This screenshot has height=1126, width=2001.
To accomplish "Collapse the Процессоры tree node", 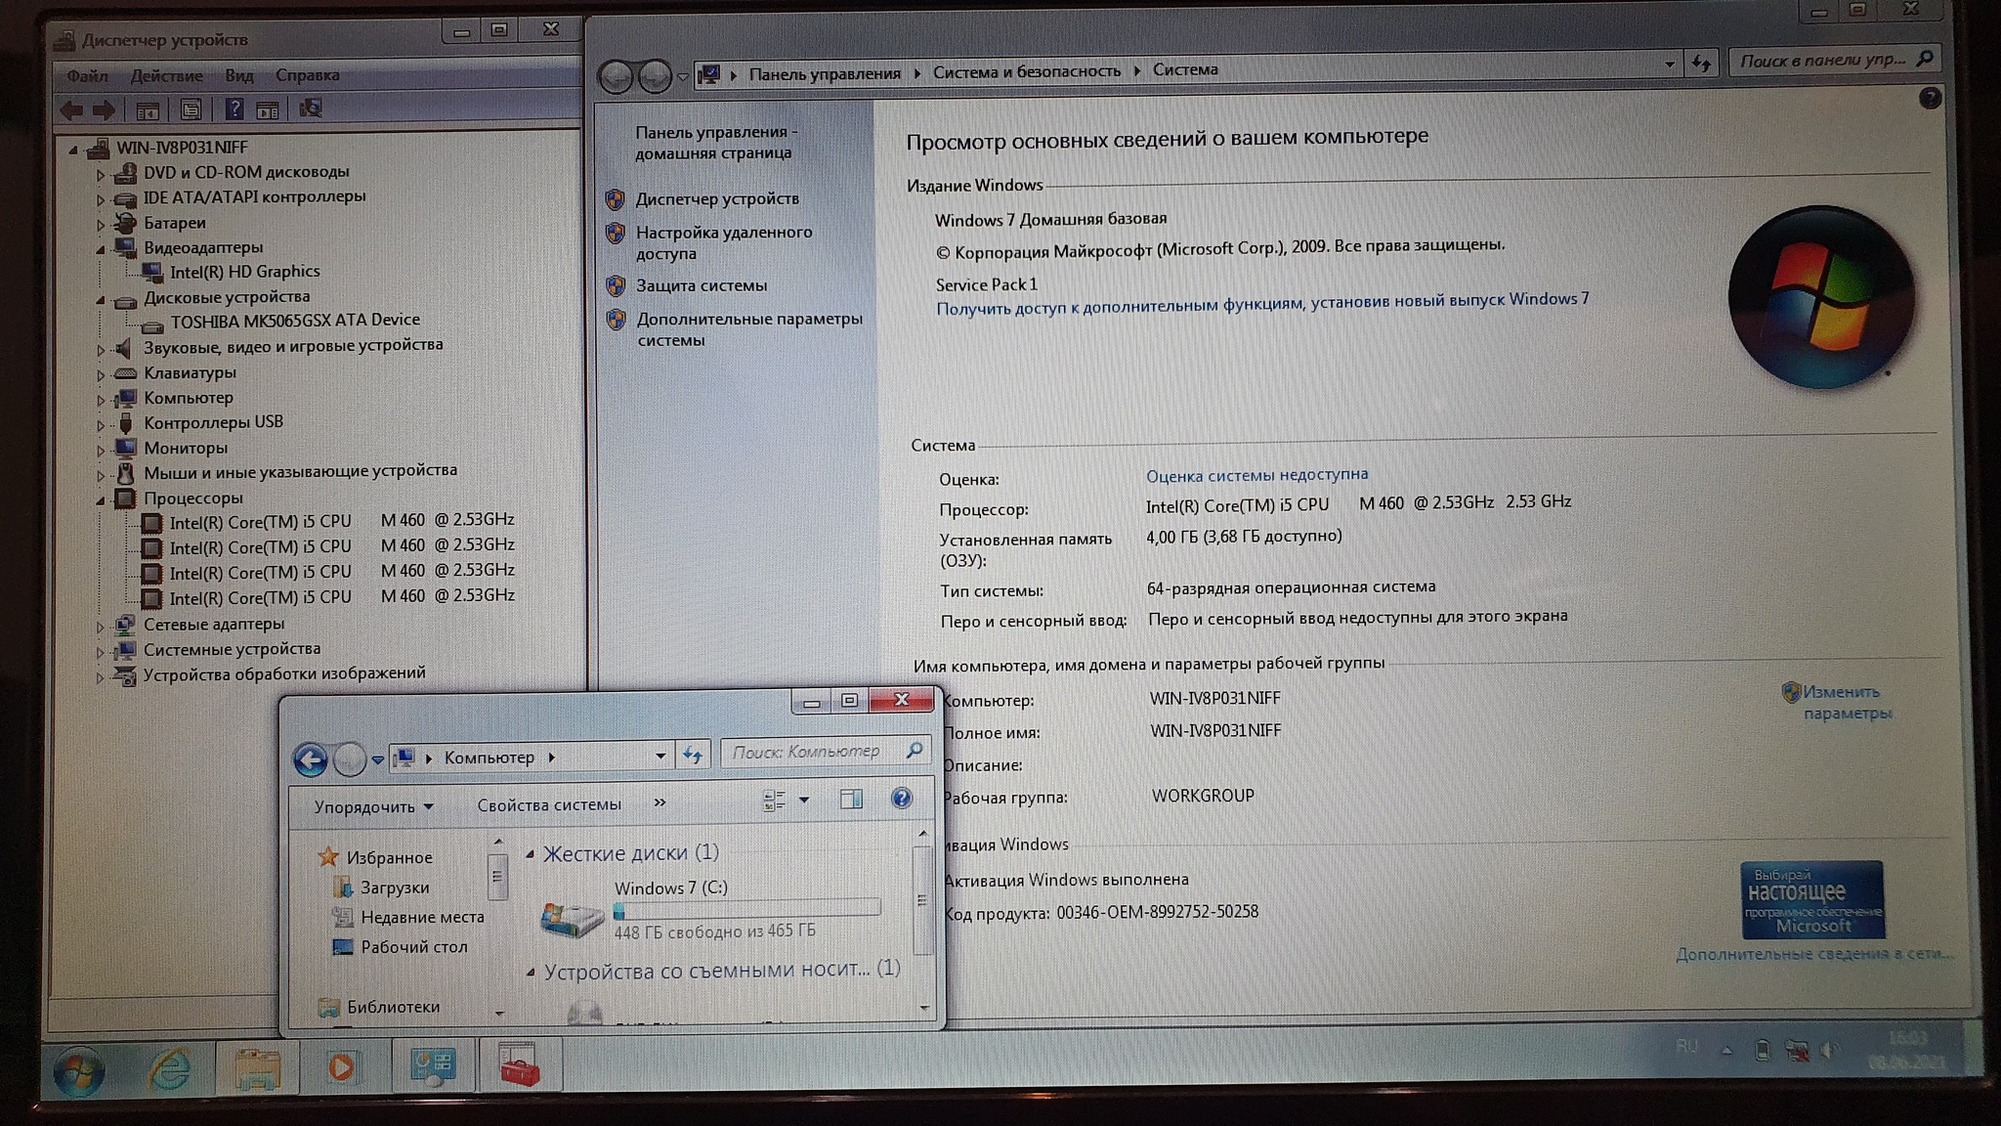I will click(101, 499).
